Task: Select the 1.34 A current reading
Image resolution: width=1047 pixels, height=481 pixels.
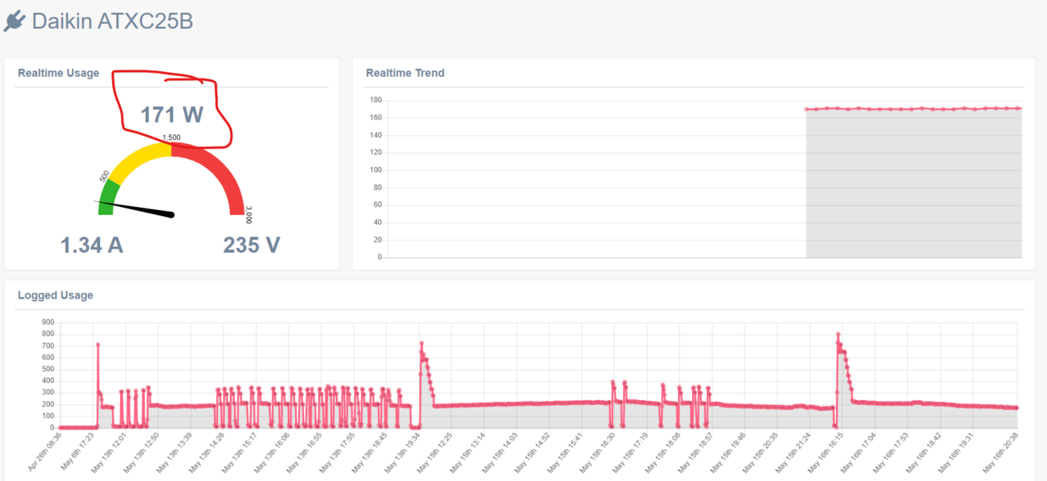Action: tap(92, 245)
